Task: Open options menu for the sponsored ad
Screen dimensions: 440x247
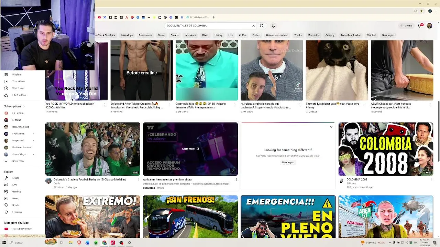Action: click(236, 180)
